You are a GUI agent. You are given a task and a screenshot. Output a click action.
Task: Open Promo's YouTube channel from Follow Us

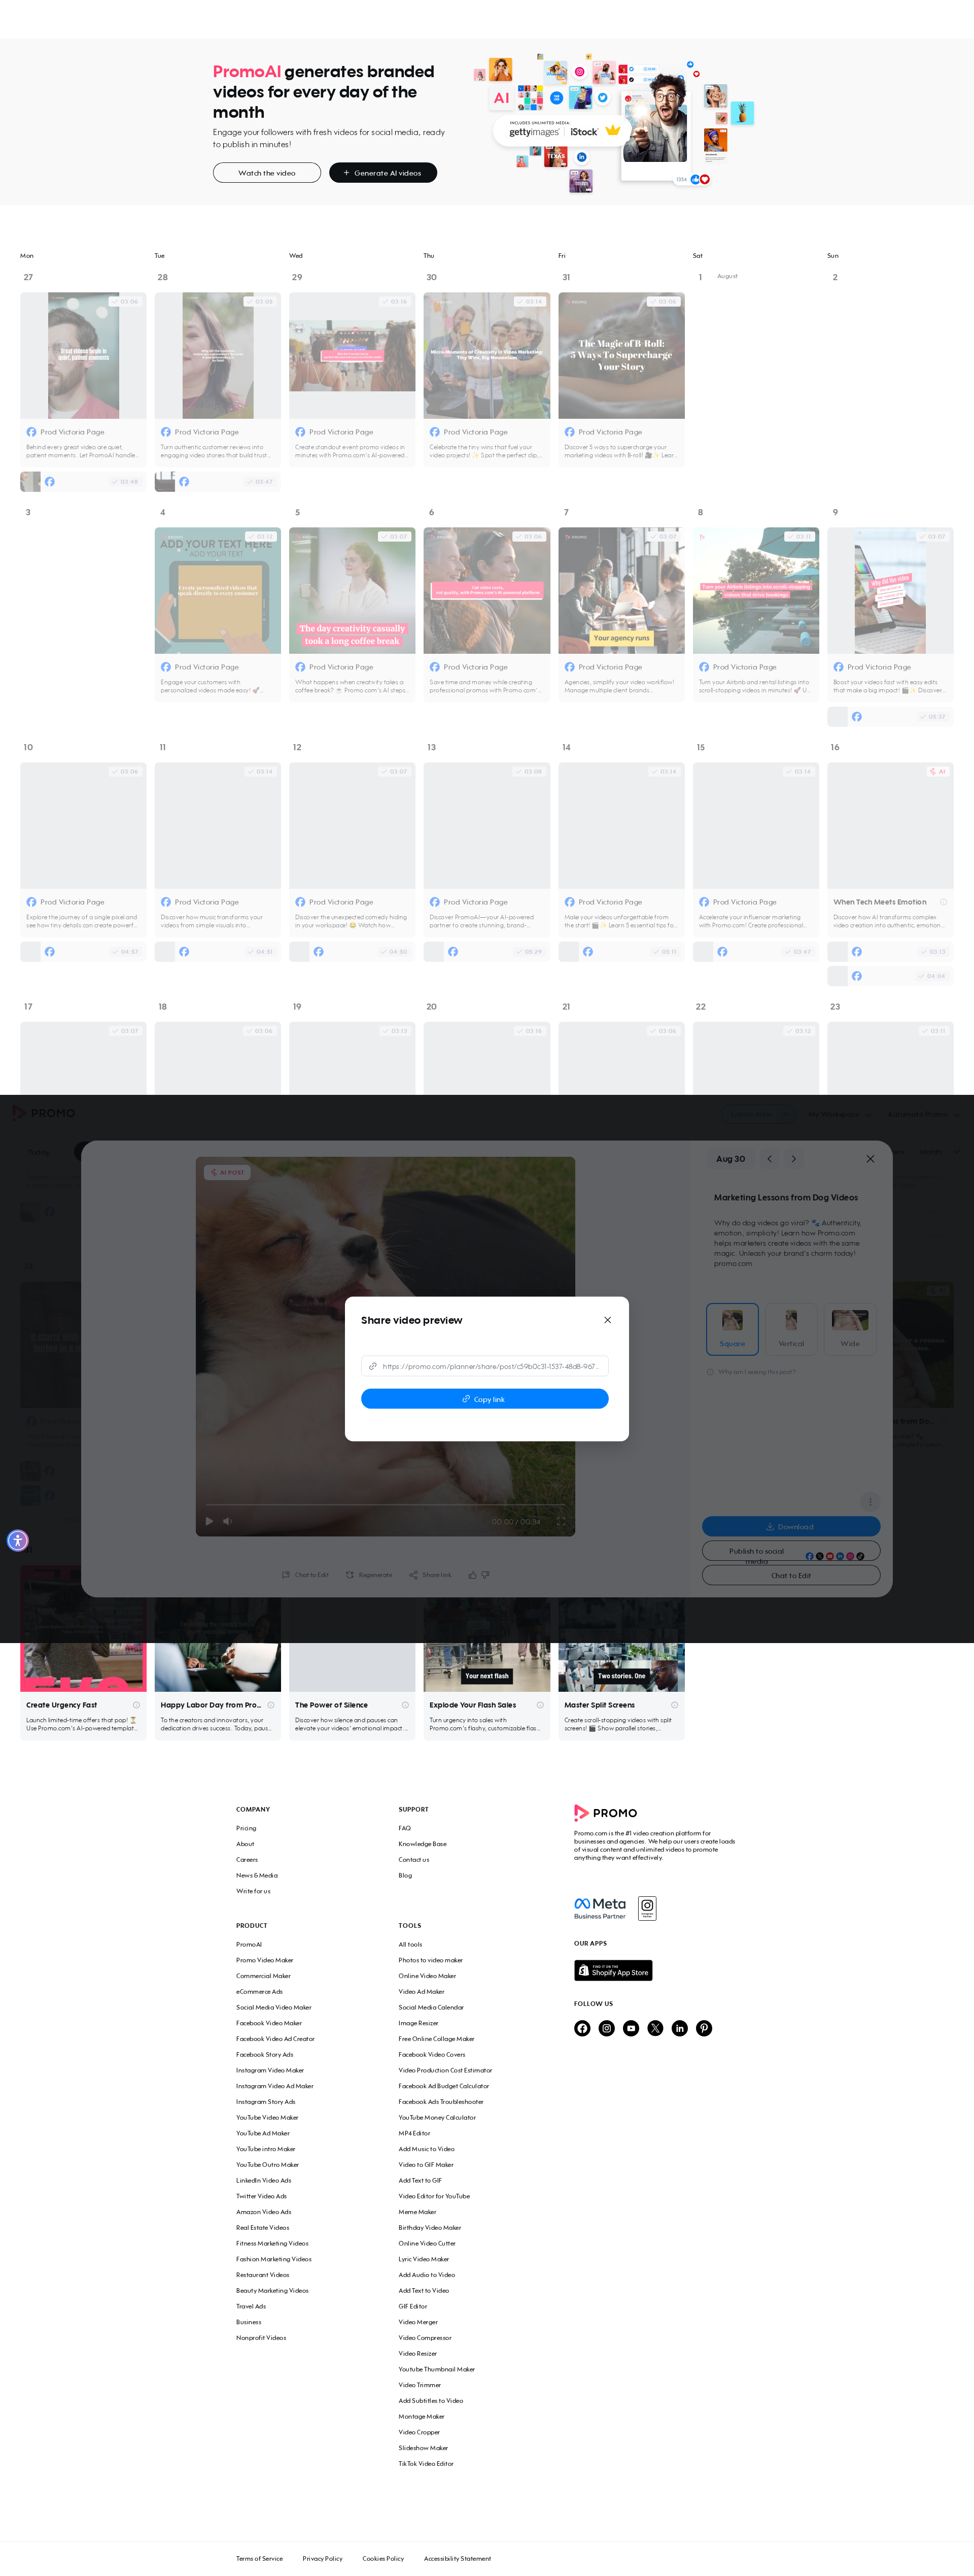coord(632,2028)
